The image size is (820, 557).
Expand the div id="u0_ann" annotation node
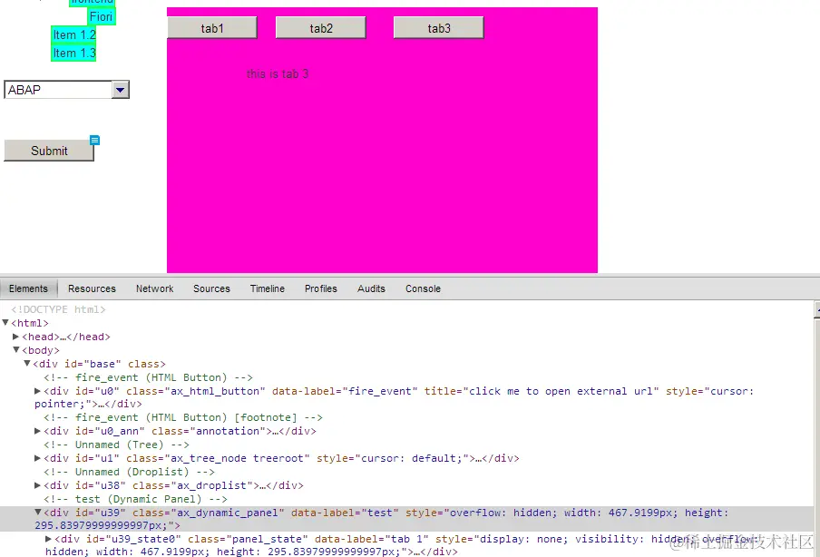tap(37, 430)
